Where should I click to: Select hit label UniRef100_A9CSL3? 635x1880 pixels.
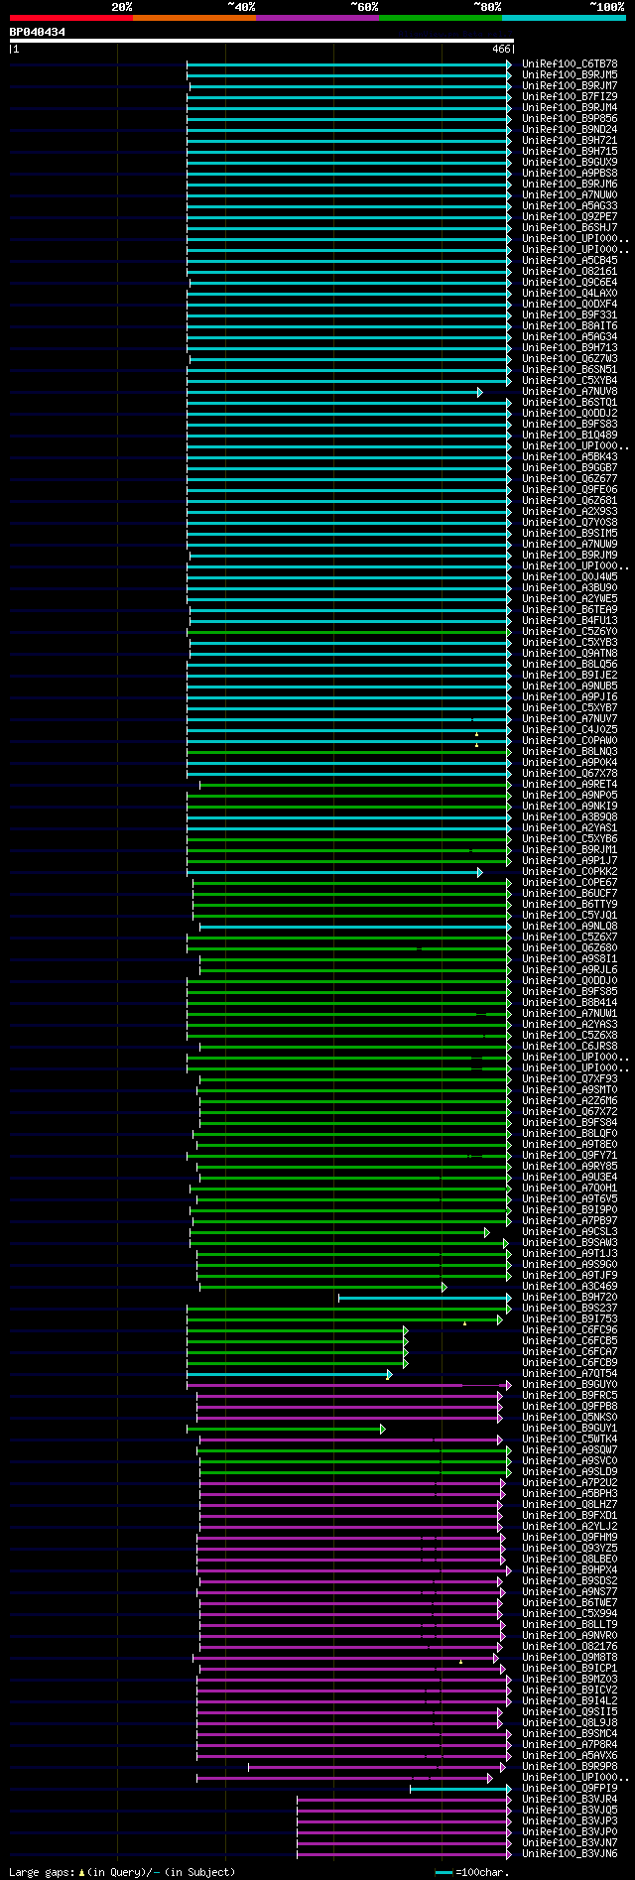pos(570,1231)
